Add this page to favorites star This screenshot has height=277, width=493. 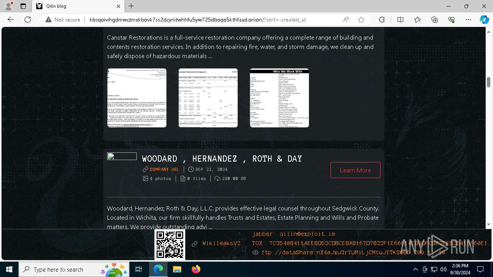pos(361,20)
